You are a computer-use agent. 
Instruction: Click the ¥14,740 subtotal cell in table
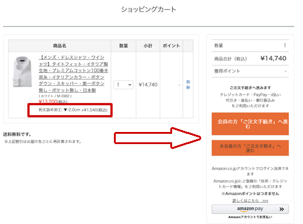148,85
